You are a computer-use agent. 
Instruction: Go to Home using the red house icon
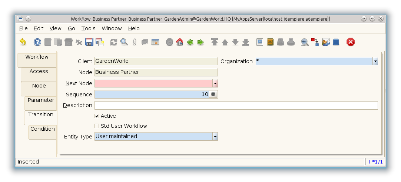180,42
